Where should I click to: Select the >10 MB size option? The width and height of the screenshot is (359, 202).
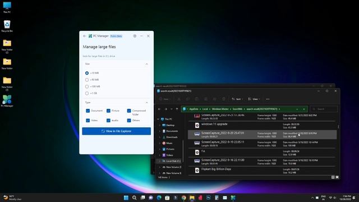click(87, 73)
